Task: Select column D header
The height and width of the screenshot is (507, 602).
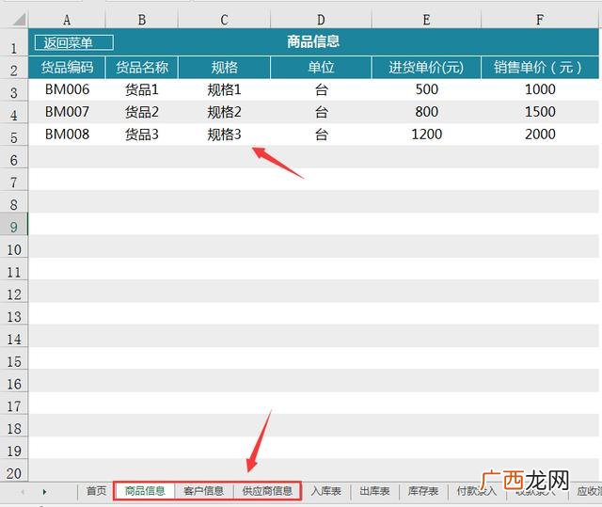Action: 321,20
